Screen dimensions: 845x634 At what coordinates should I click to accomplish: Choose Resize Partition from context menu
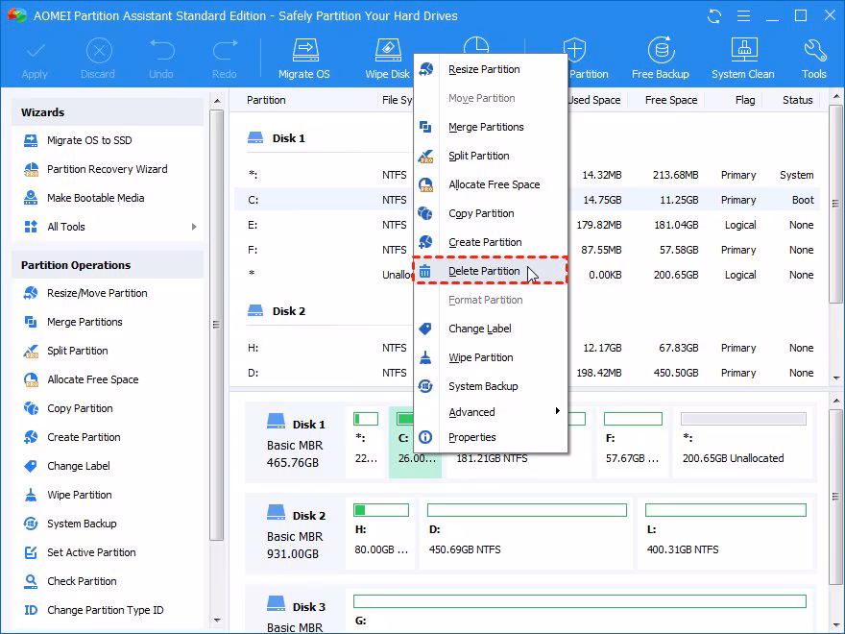point(491,69)
